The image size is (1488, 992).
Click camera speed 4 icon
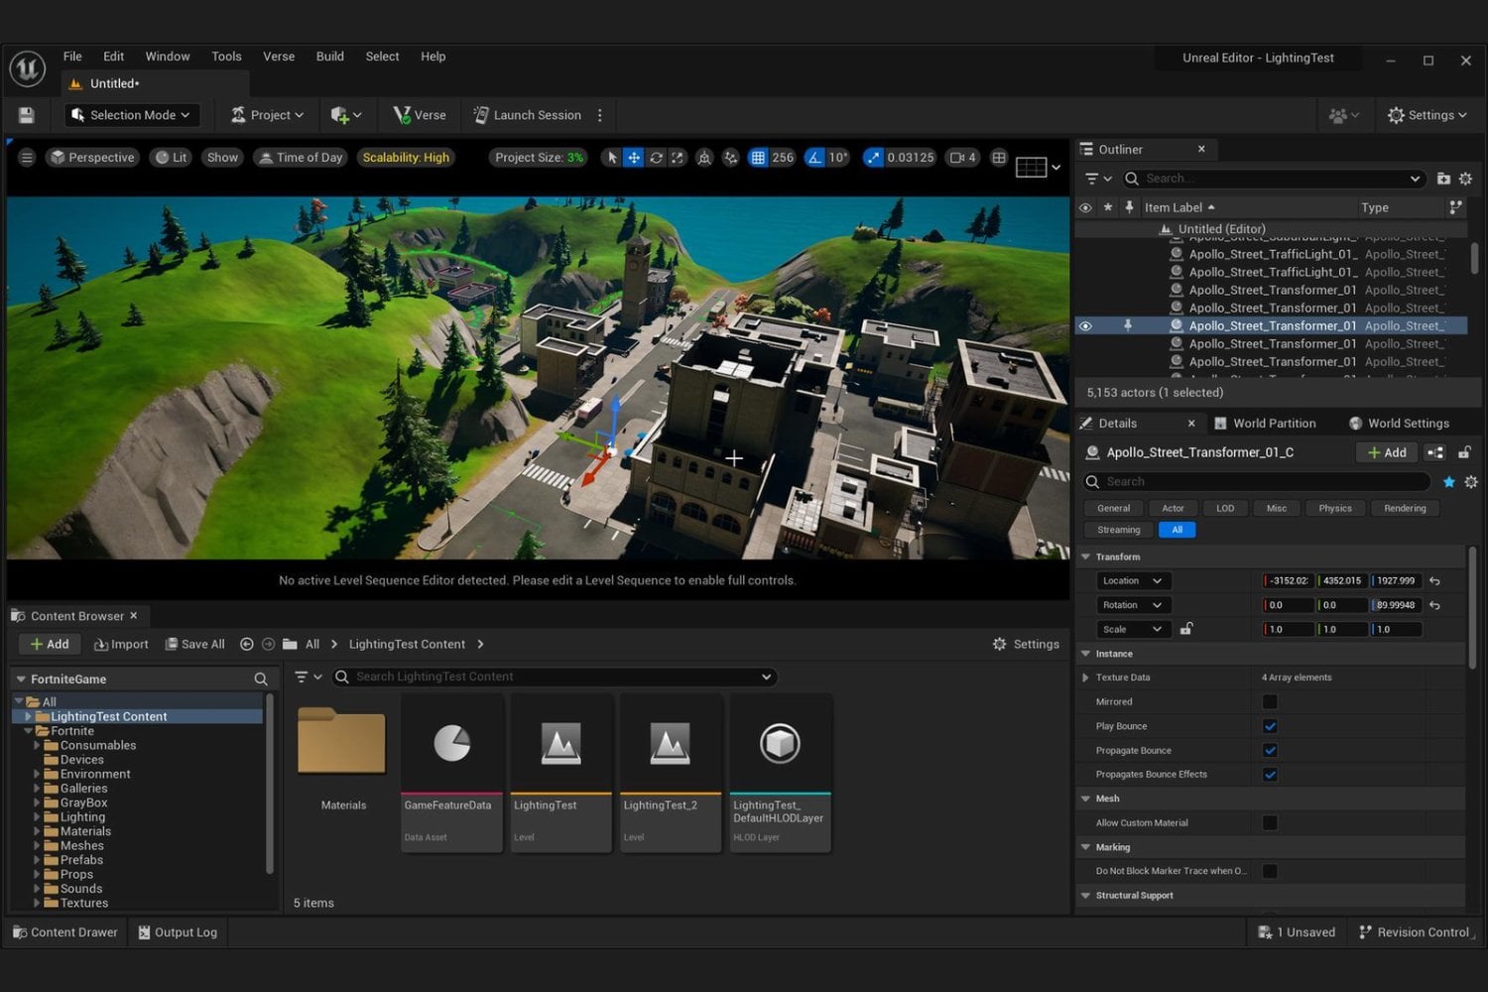pos(963,158)
